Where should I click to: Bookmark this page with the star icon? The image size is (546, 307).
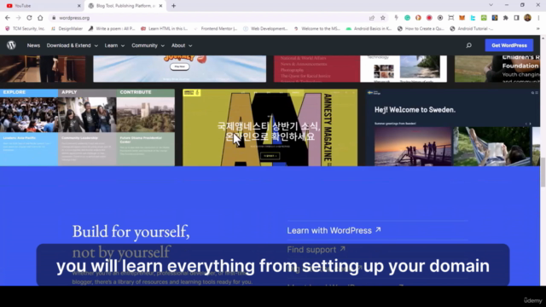click(x=383, y=18)
